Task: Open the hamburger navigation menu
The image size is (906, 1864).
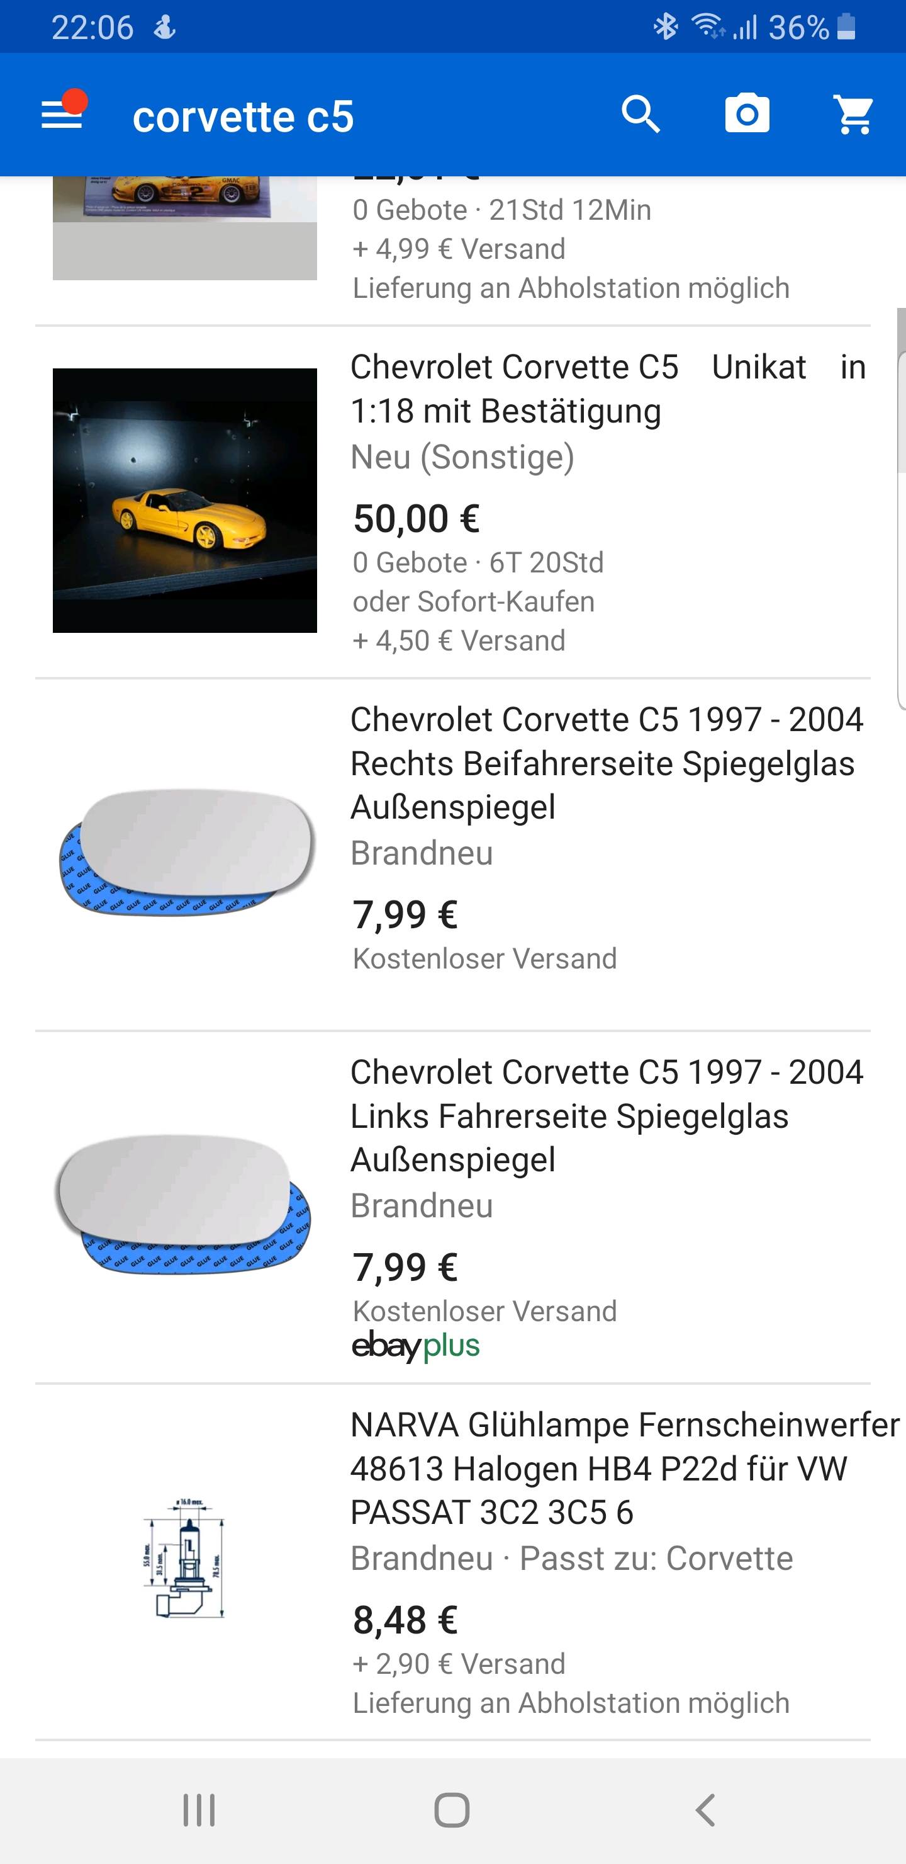Action: point(62,115)
